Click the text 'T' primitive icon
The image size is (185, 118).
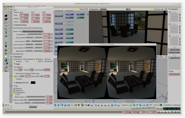(72, 105)
